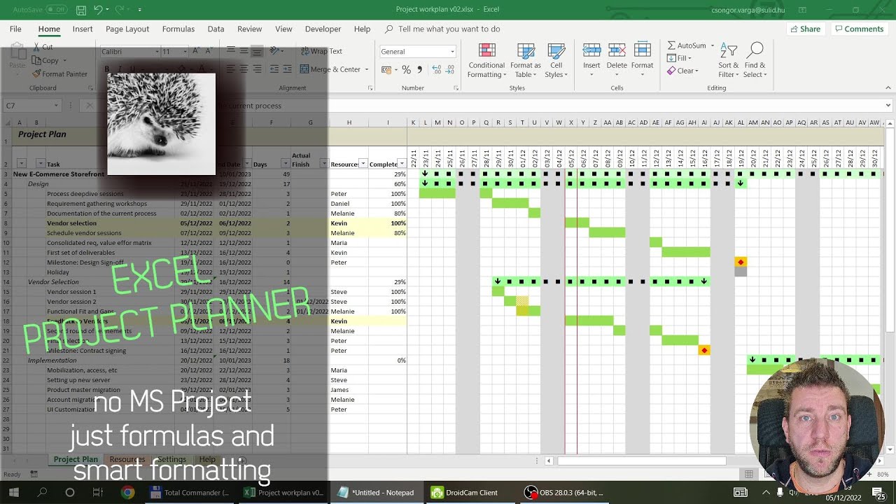Click the AutoSum button
The width and height of the screenshot is (896, 504).
click(x=687, y=45)
